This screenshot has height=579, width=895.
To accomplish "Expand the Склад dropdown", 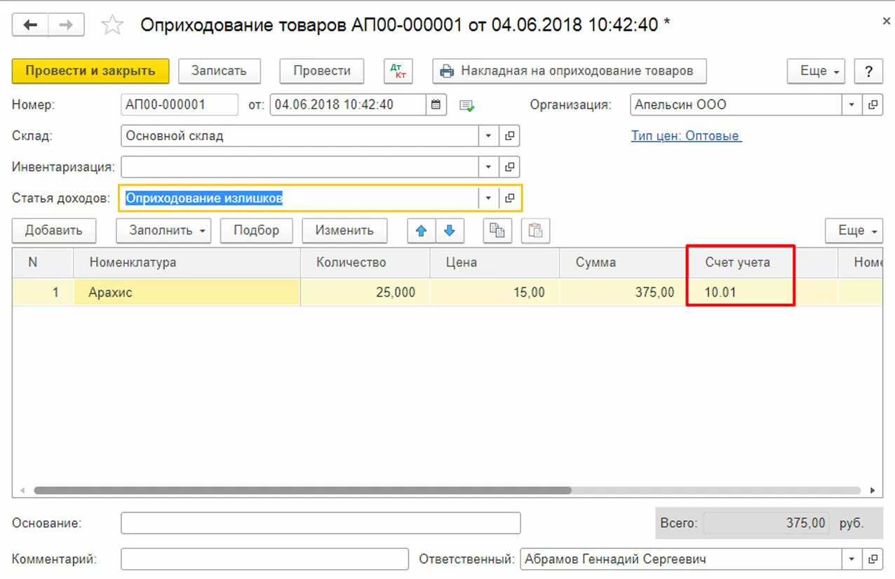I will tap(489, 136).
